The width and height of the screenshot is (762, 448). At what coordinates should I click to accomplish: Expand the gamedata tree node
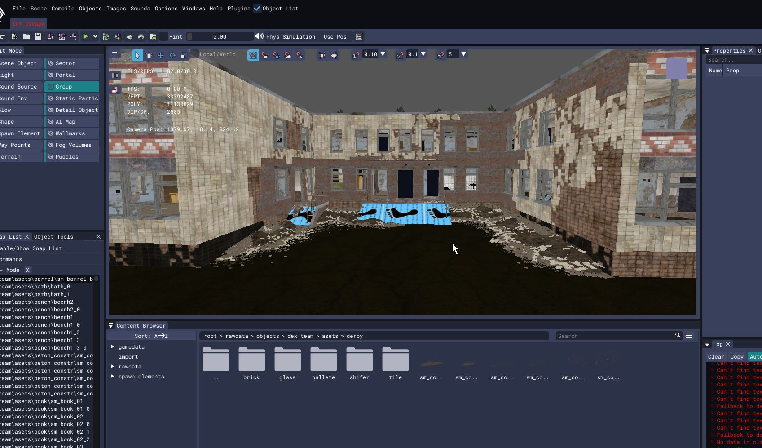[x=113, y=347]
